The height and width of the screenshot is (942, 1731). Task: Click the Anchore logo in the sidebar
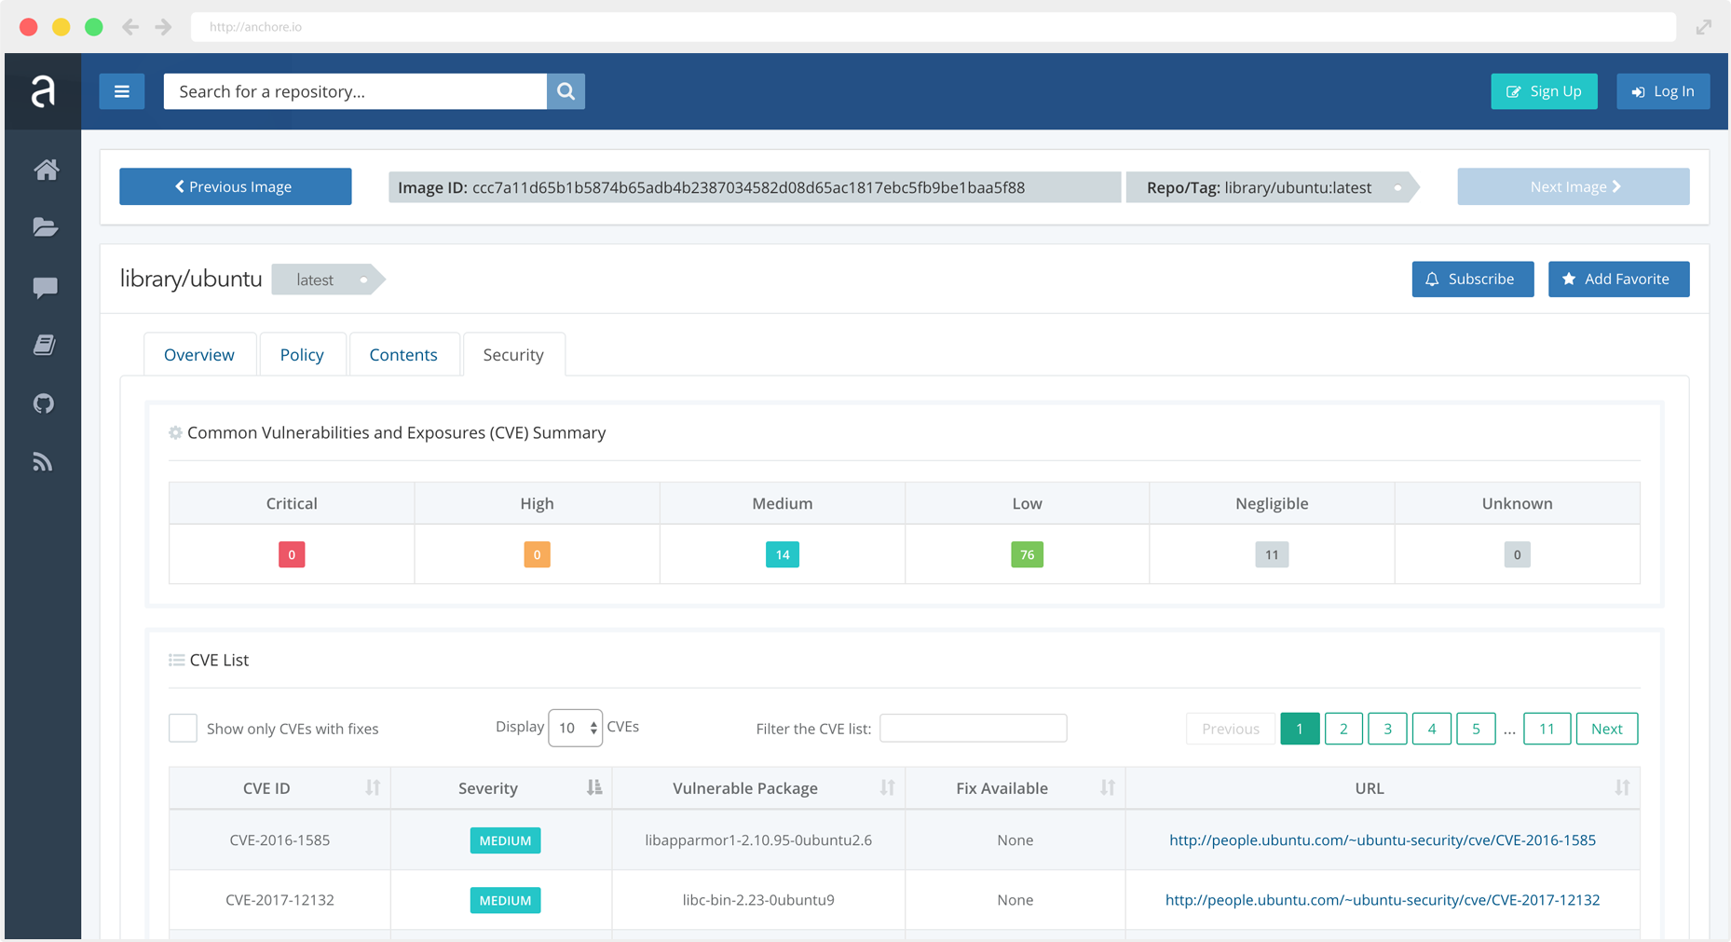[43, 91]
